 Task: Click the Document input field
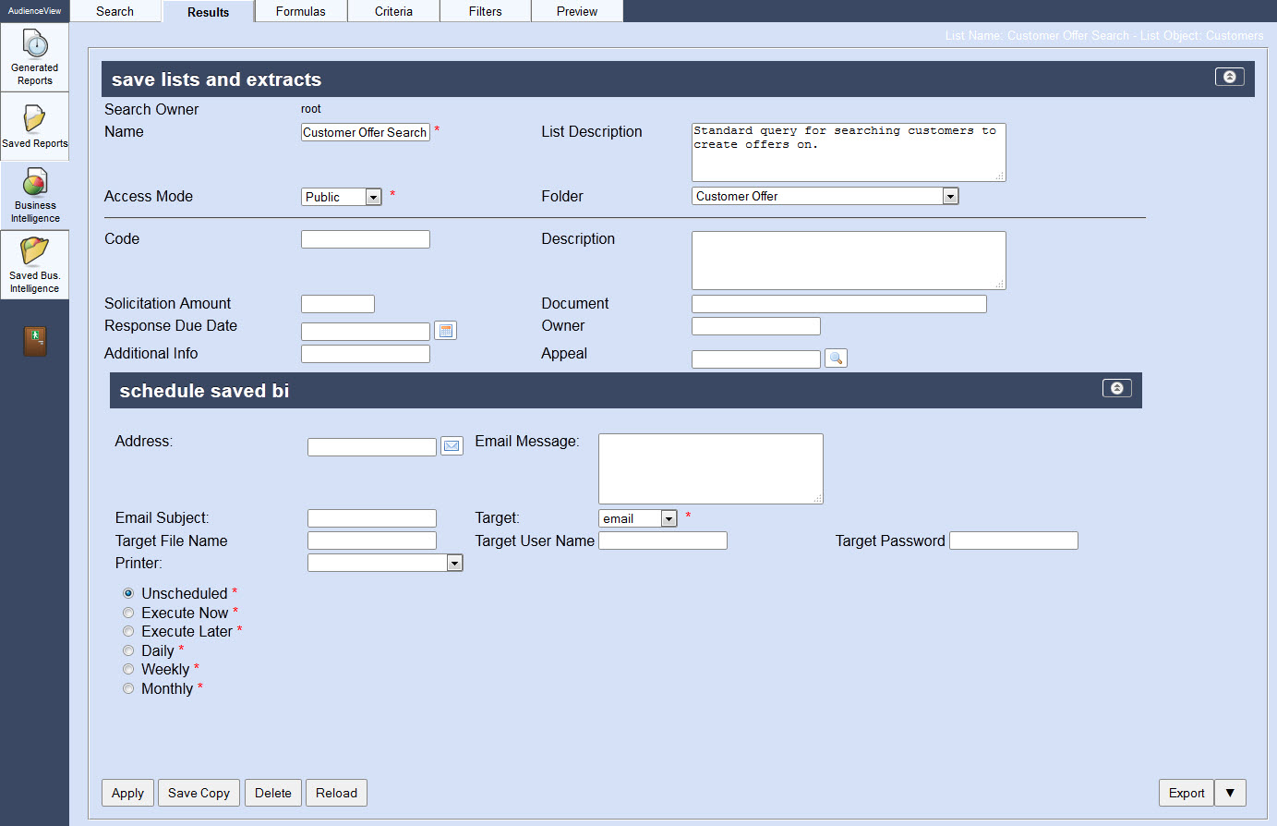[839, 304]
